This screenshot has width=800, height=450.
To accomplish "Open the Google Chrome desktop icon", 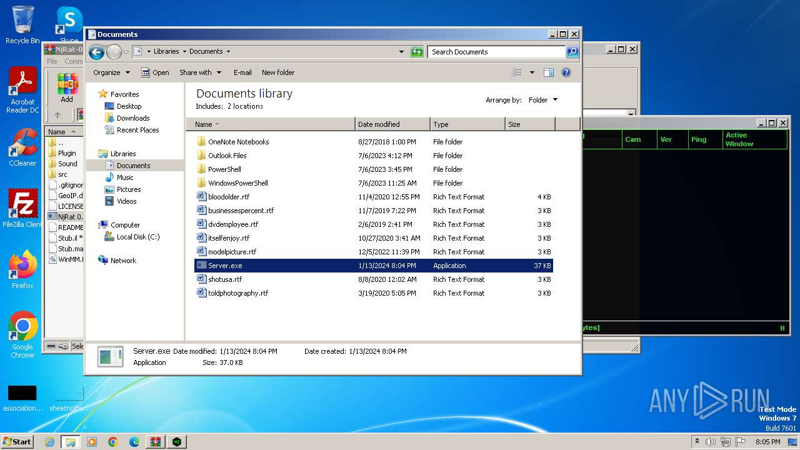I will coord(22,335).
